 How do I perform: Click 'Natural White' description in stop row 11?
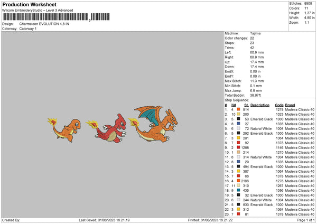point(261,157)
